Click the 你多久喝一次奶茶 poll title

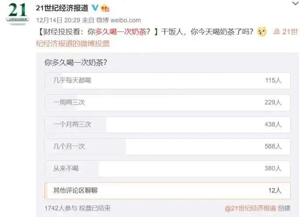click(76, 63)
